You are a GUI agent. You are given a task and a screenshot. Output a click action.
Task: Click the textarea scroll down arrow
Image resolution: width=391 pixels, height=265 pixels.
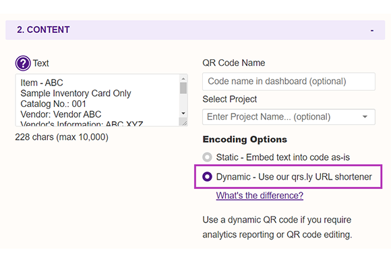click(183, 113)
